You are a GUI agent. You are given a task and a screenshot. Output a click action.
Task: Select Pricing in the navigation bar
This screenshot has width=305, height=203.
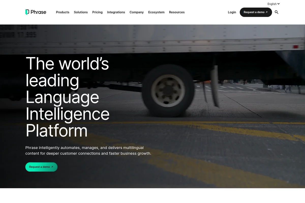(97, 12)
